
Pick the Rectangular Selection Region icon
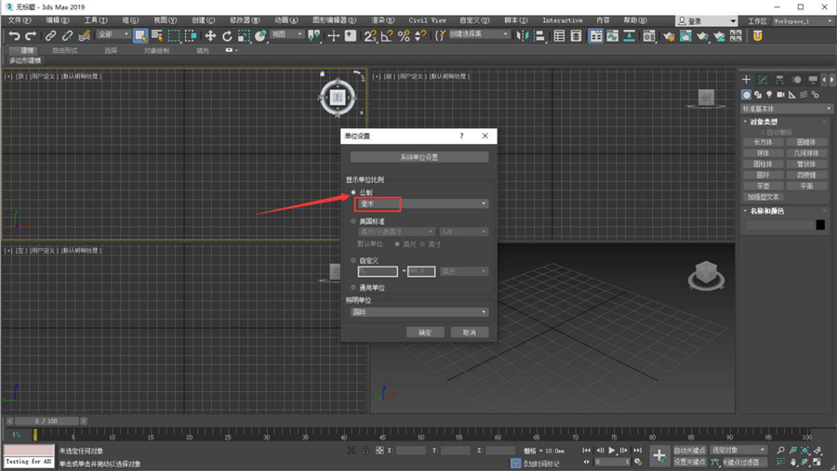(x=174, y=35)
